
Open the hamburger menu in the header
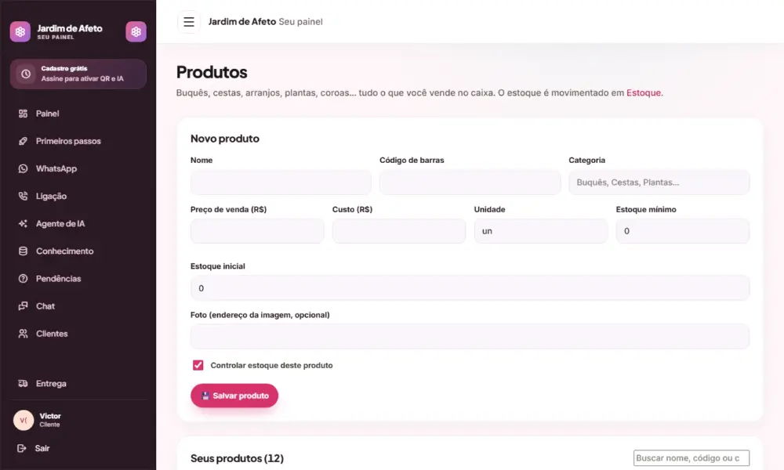tap(188, 22)
